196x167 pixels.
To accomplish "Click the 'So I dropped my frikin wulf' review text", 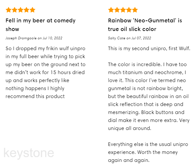I will [46, 72].
